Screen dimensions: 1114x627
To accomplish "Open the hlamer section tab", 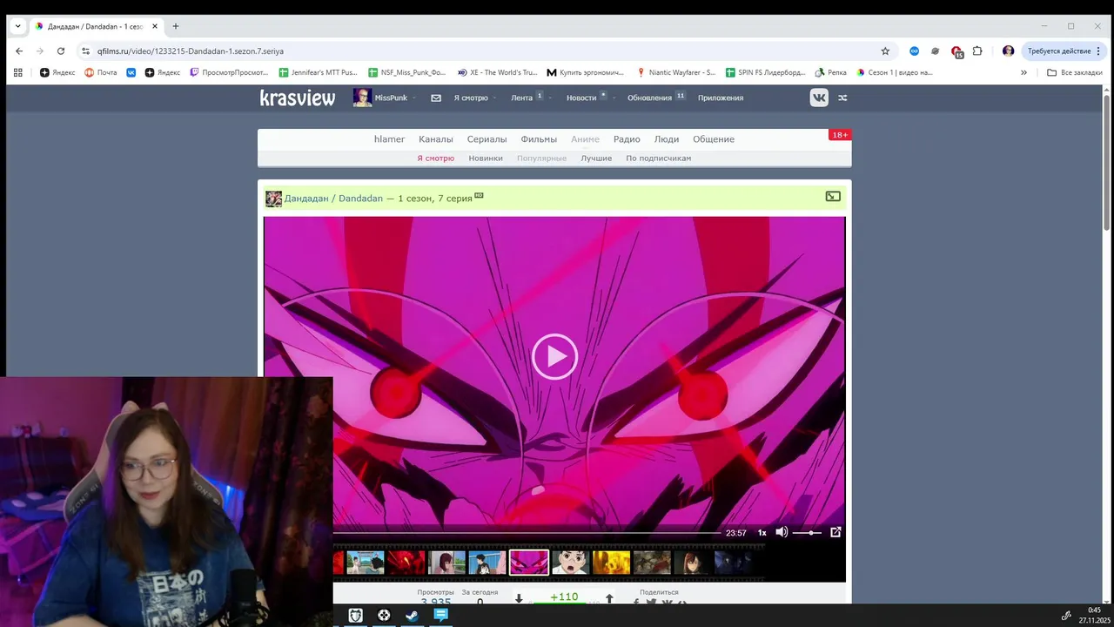I will click(x=390, y=139).
